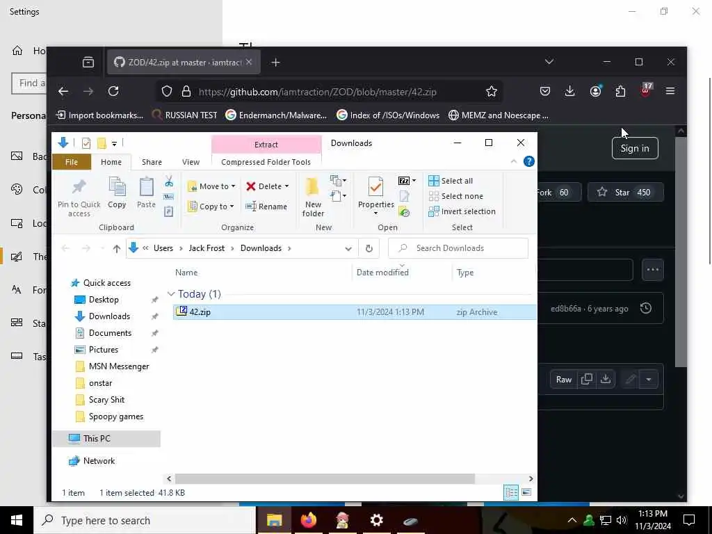The image size is (712, 534).
Task: Click Select all in the ribbon
Action: tap(451, 181)
